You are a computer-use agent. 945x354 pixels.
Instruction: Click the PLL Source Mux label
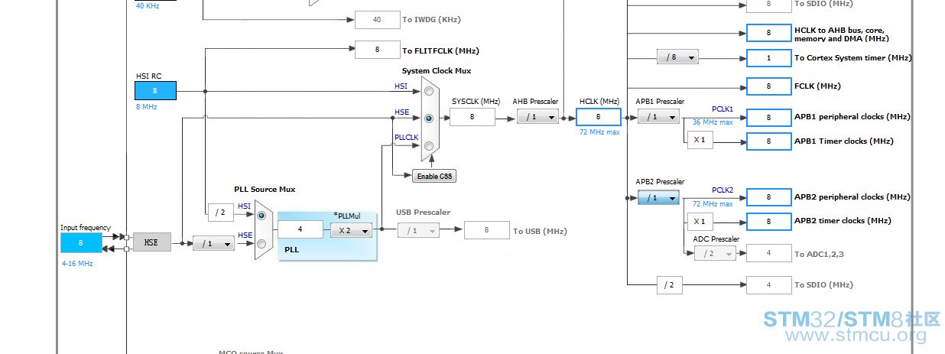[265, 189]
